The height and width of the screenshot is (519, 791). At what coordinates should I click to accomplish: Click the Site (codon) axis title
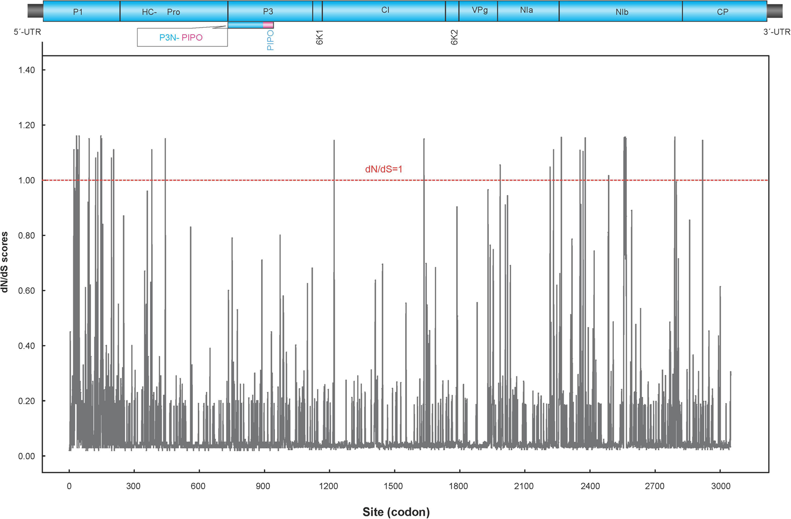click(x=396, y=512)
